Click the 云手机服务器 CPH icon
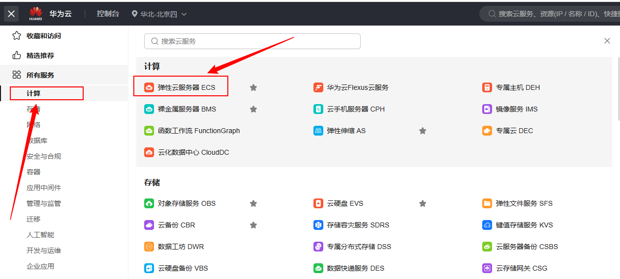Viewport: 620px width, 279px height. point(318,109)
